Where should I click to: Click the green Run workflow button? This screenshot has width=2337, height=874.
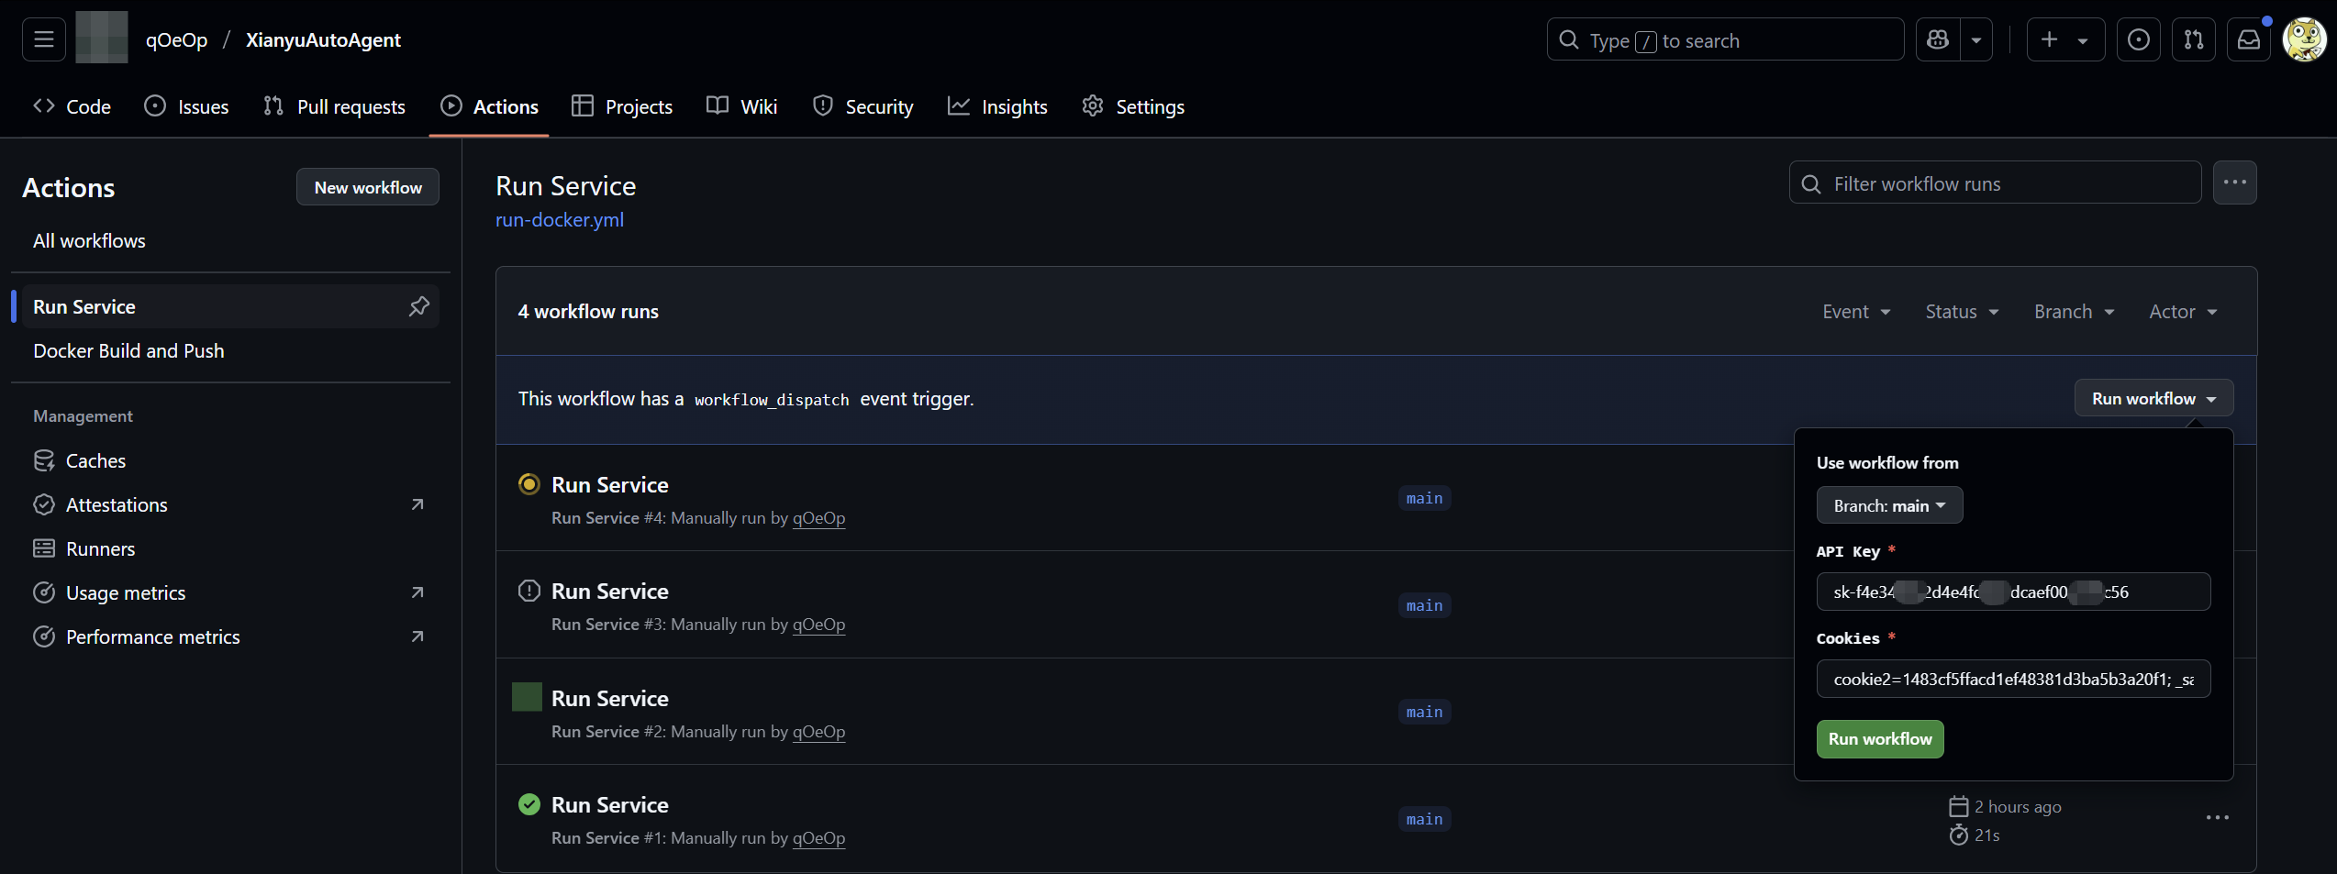pyautogui.click(x=1879, y=739)
